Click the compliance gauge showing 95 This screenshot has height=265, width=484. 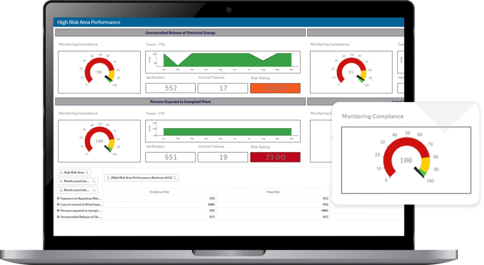[351, 72]
